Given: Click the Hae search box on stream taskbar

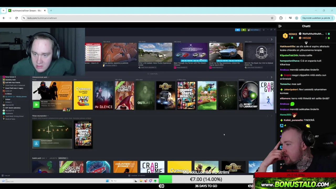Looking at the screenshot, I should click(x=122, y=181).
